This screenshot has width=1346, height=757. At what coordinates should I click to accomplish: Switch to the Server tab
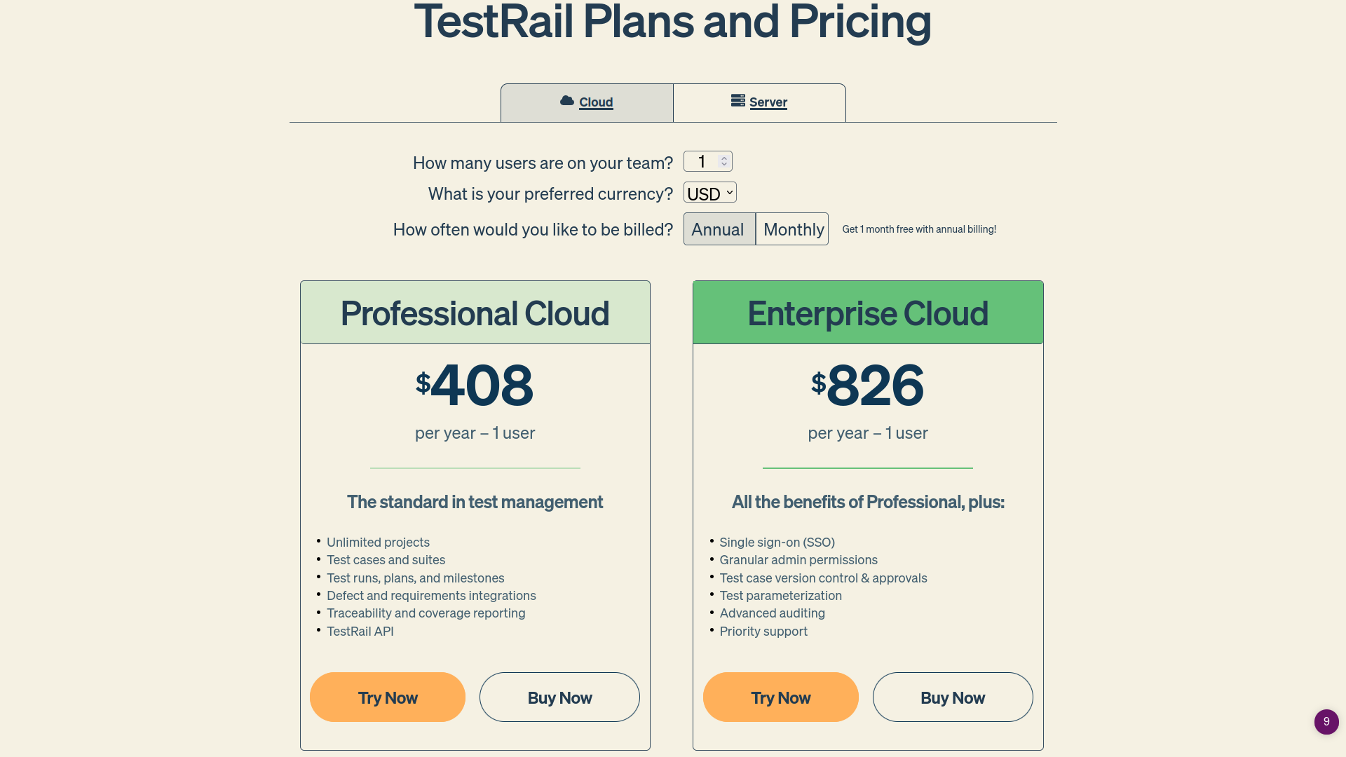point(759,102)
